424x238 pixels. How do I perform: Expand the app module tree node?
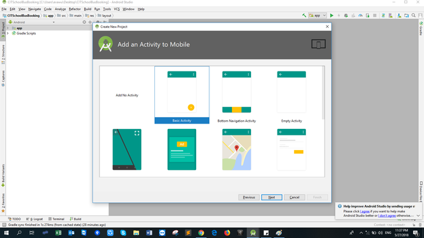pyautogui.click(x=8, y=28)
